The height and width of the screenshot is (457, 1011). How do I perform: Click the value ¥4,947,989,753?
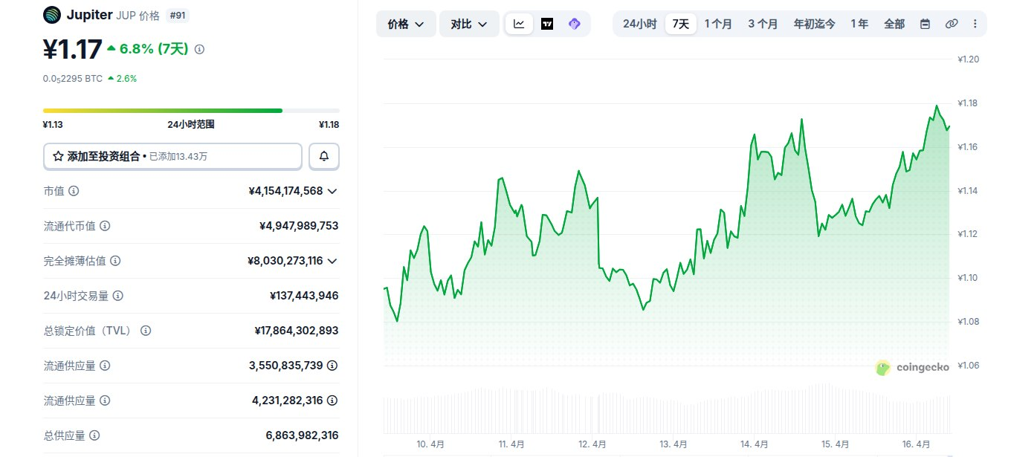click(299, 226)
